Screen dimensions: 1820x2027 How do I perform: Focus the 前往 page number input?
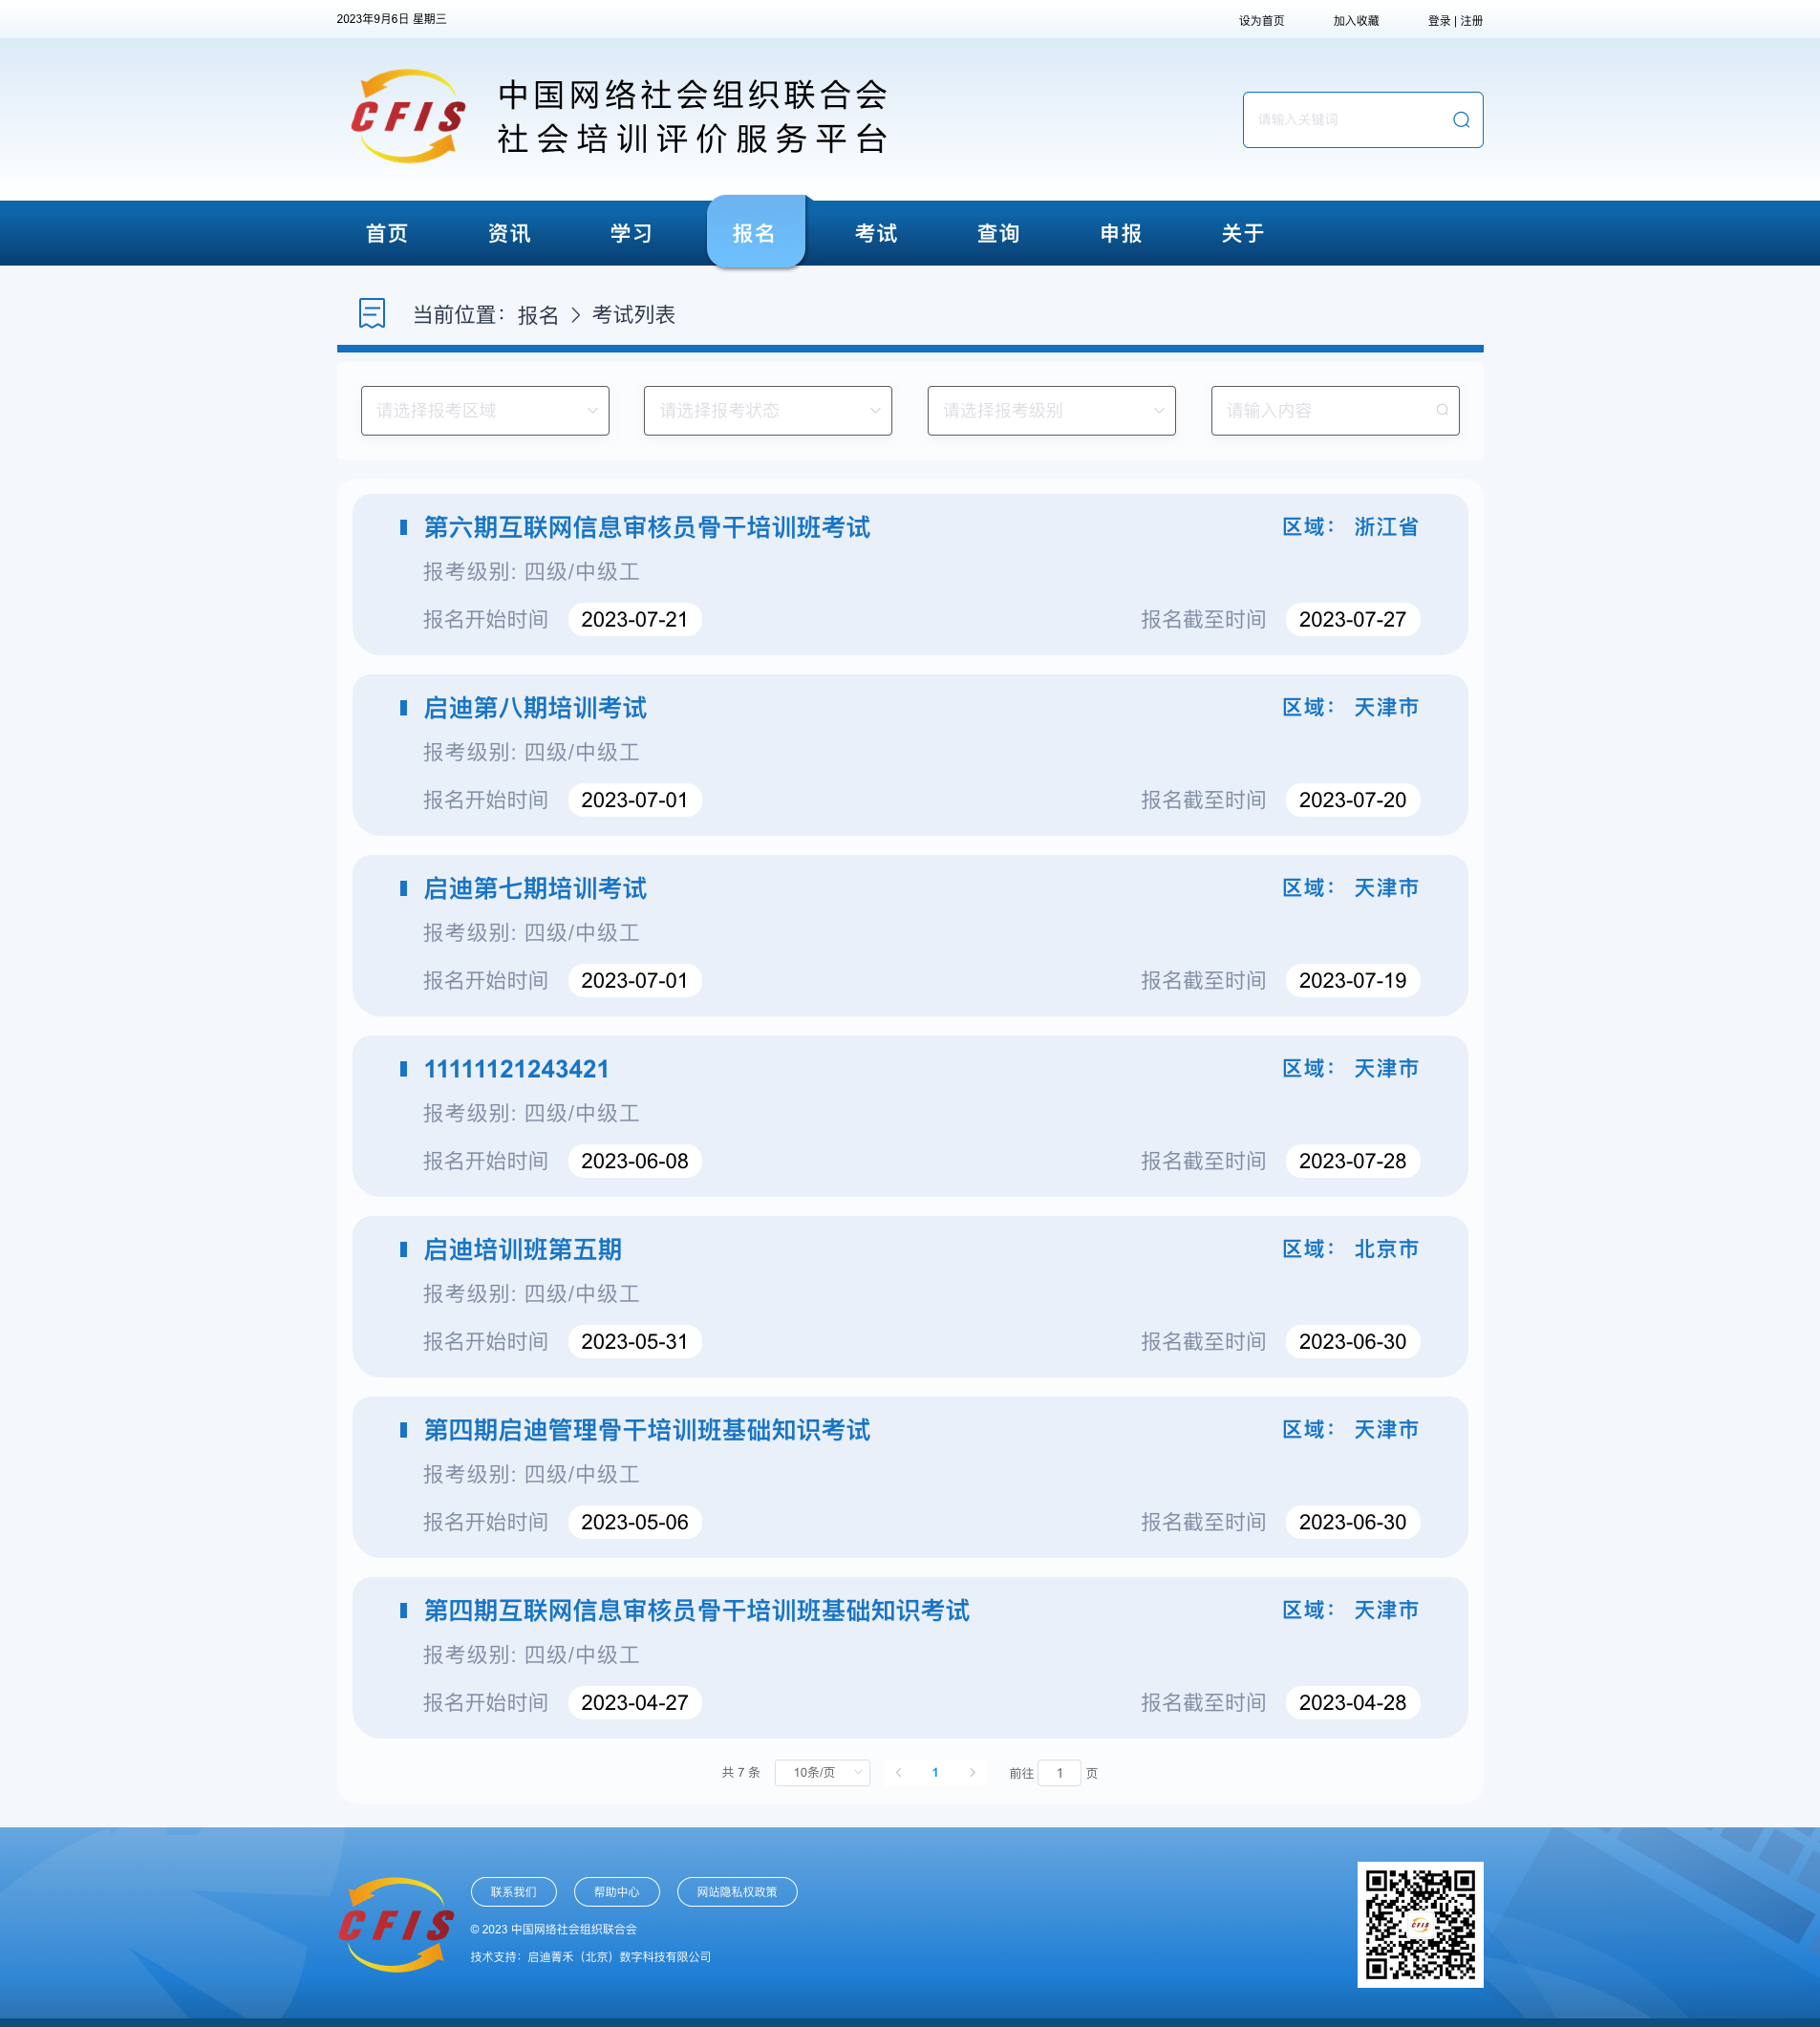pos(1059,1773)
